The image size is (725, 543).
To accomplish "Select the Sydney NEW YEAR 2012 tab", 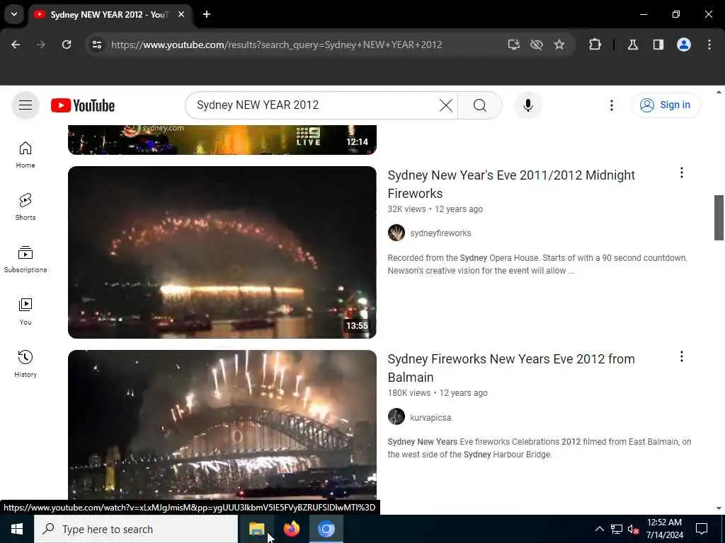I will 108,15.
